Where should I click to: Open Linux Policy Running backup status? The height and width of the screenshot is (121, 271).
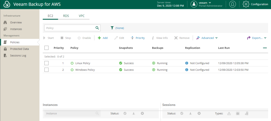[160, 63]
